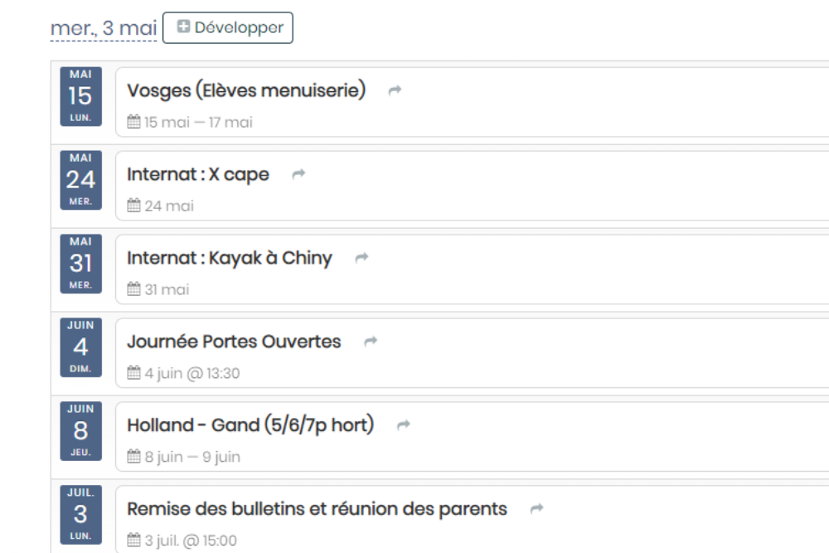Image resolution: width=829 pixels, height=553 pixels.
Task: Select the JUIL. 3 LUN. date badge
Action: tap(81, 514)
